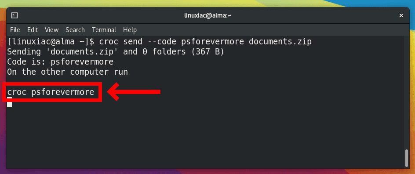Image resolution: width=415 pixels, height=174 pixels.
Task: Click the [linuxiac@alma ~]$ shell prompt
Action: 51,42
